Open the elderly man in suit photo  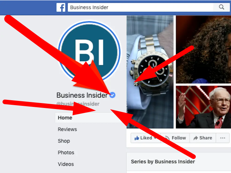coord(203,107)
